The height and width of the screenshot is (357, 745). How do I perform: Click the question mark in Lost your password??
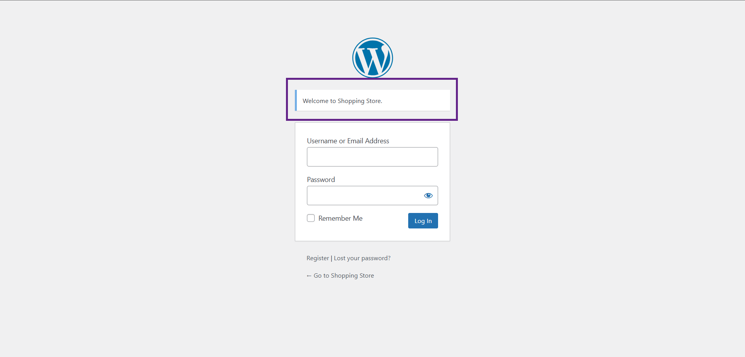click(389, 258)
